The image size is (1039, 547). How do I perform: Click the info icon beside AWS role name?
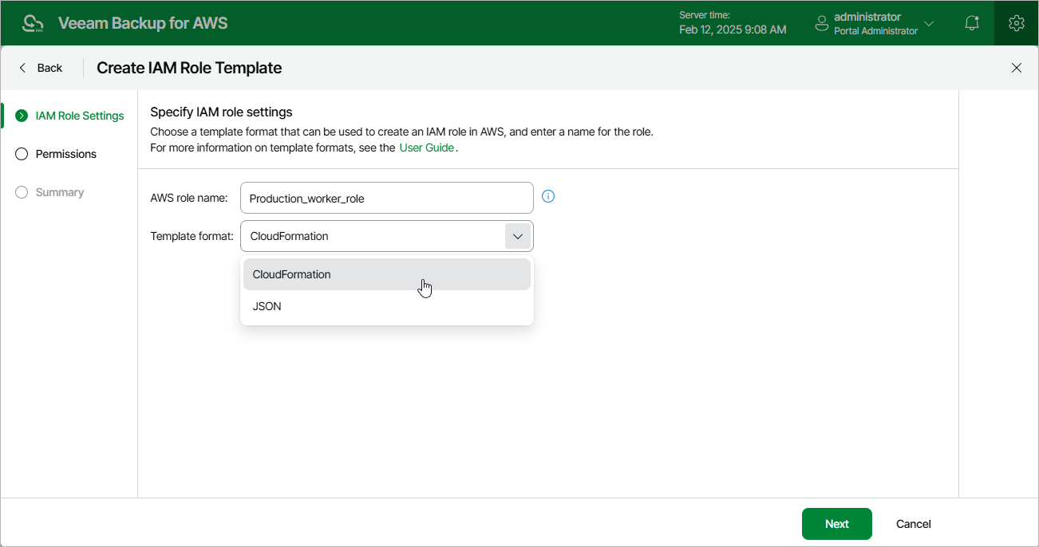coord(548,196)
